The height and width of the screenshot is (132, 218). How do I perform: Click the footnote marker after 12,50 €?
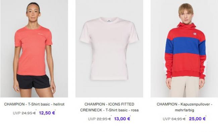[x=55, y=110]
